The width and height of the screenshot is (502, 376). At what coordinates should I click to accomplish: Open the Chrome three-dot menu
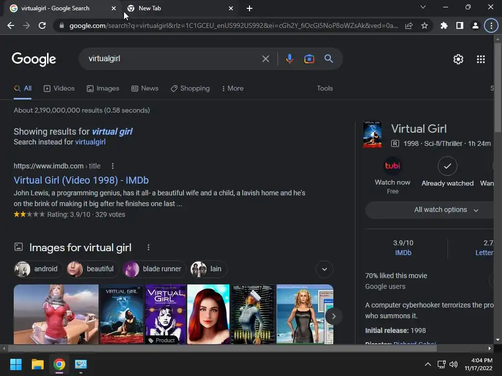[491, 25]
